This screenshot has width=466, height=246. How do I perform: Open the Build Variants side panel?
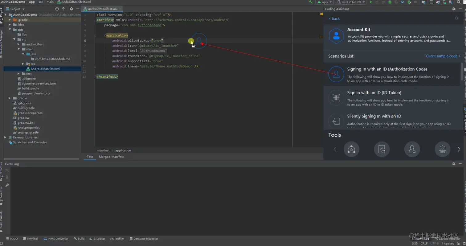click(x=2, y=221)
